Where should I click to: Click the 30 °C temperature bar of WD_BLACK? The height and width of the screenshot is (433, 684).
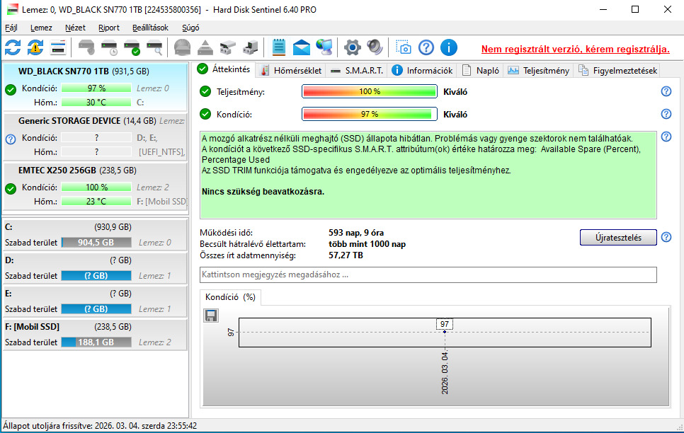[x=96, y=103]
